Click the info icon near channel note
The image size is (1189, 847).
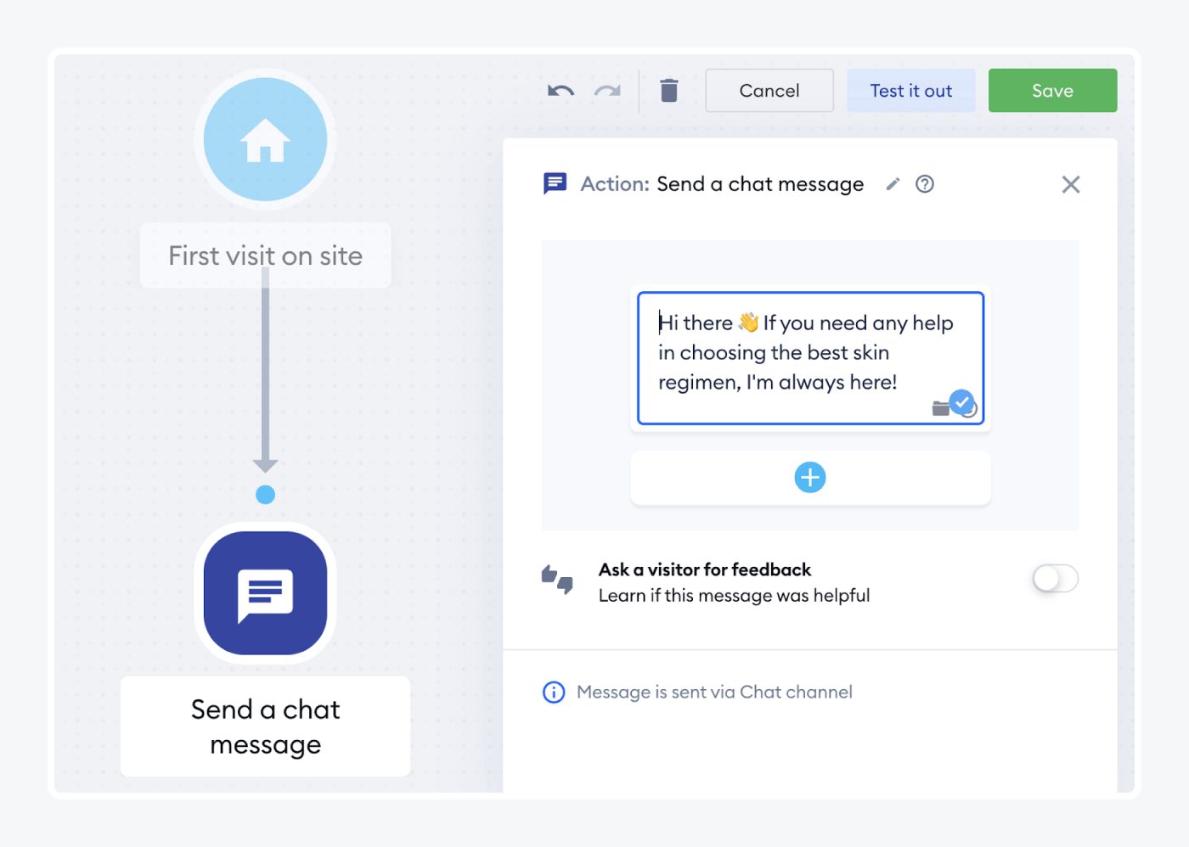click(554, 693)
